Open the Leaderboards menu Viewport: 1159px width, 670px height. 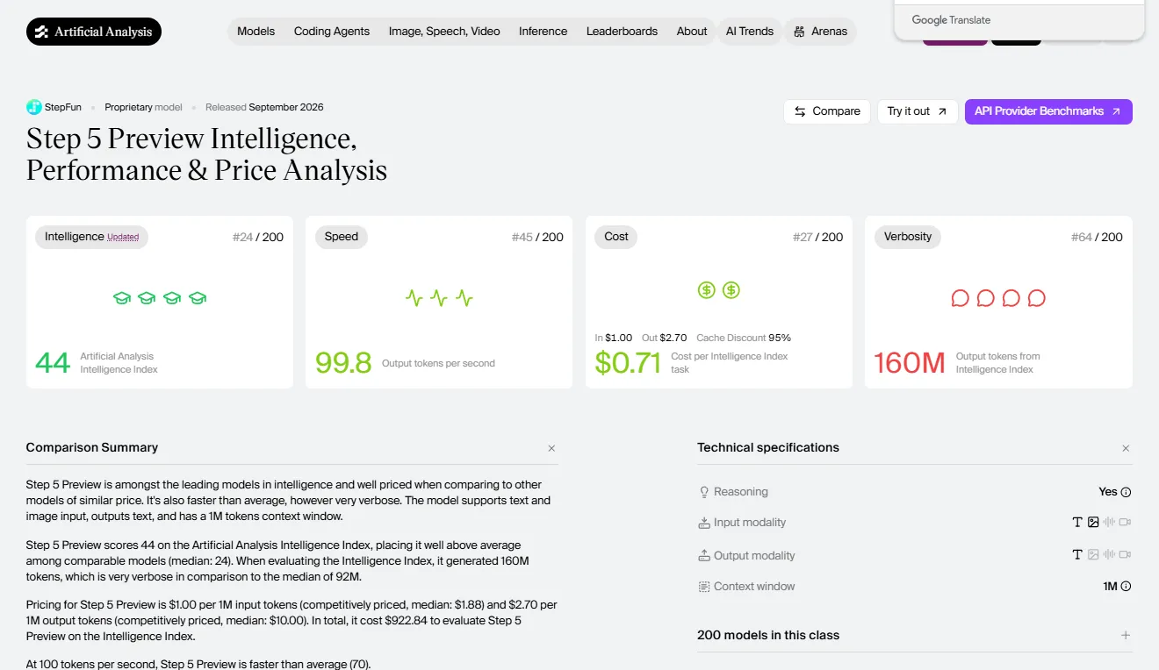tap(622, 32)
